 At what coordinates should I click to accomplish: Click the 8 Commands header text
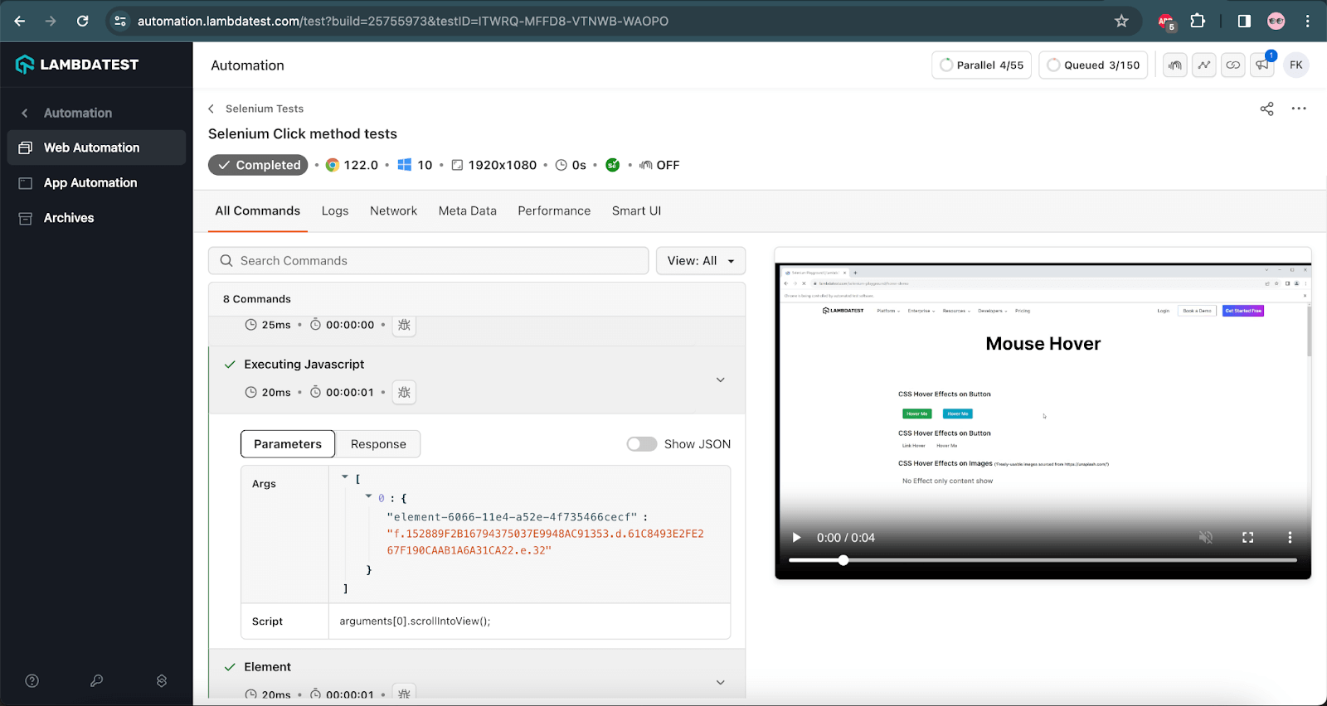click(257, 299)
